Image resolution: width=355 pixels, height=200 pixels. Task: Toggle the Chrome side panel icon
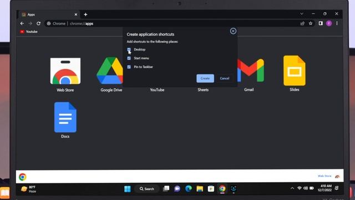click(x=321, y=23)
